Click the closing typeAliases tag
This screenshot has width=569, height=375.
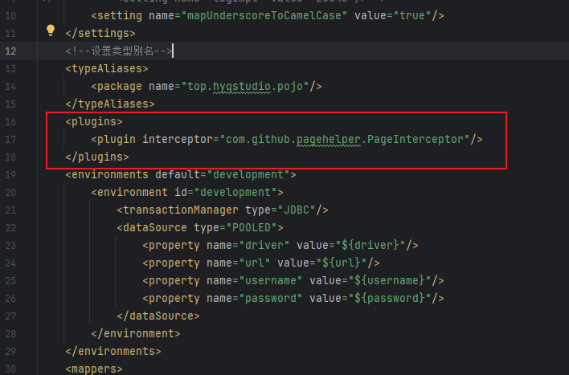click(110, 104)
